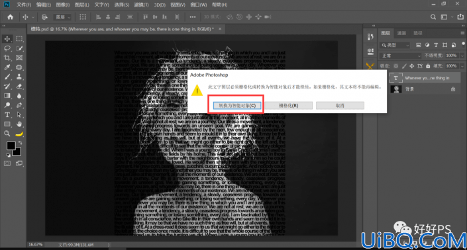The height and width of the screenshot is (250, 467).
Task: Toggle show transform controls option
Action: pyautogui.click(x=83, y=17)
